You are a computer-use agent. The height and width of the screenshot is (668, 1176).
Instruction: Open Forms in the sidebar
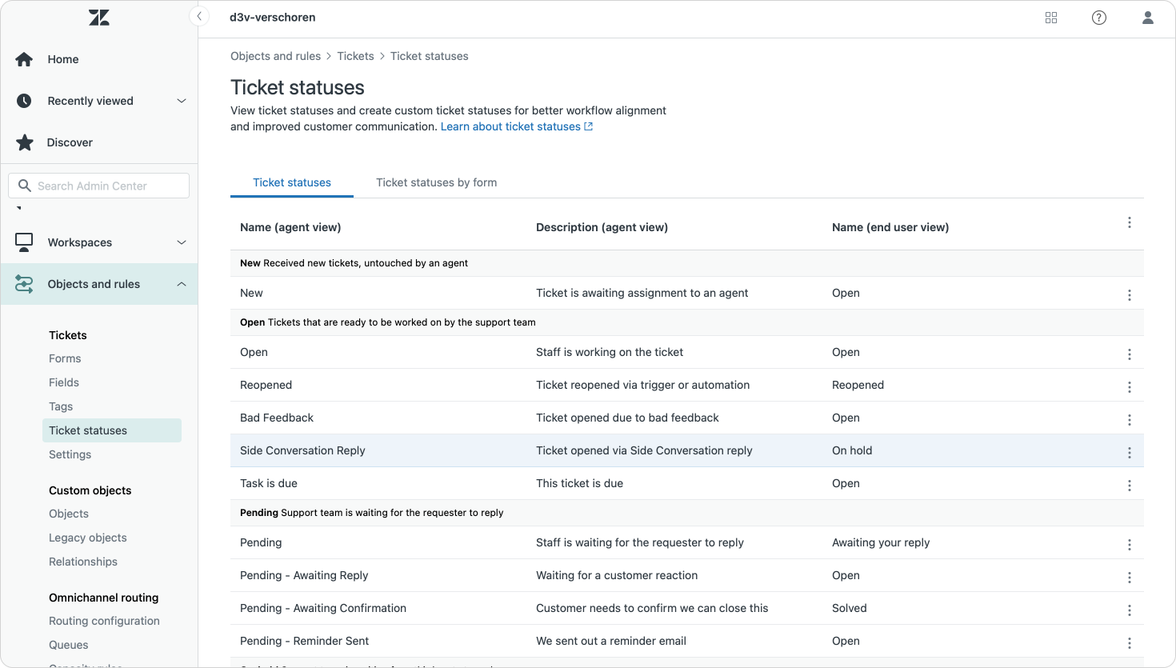[65, 358]
